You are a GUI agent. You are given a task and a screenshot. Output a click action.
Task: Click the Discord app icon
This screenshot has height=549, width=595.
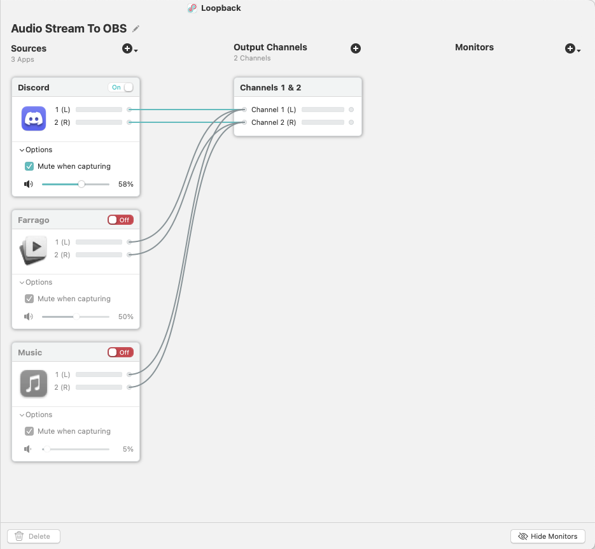(34, 118)
